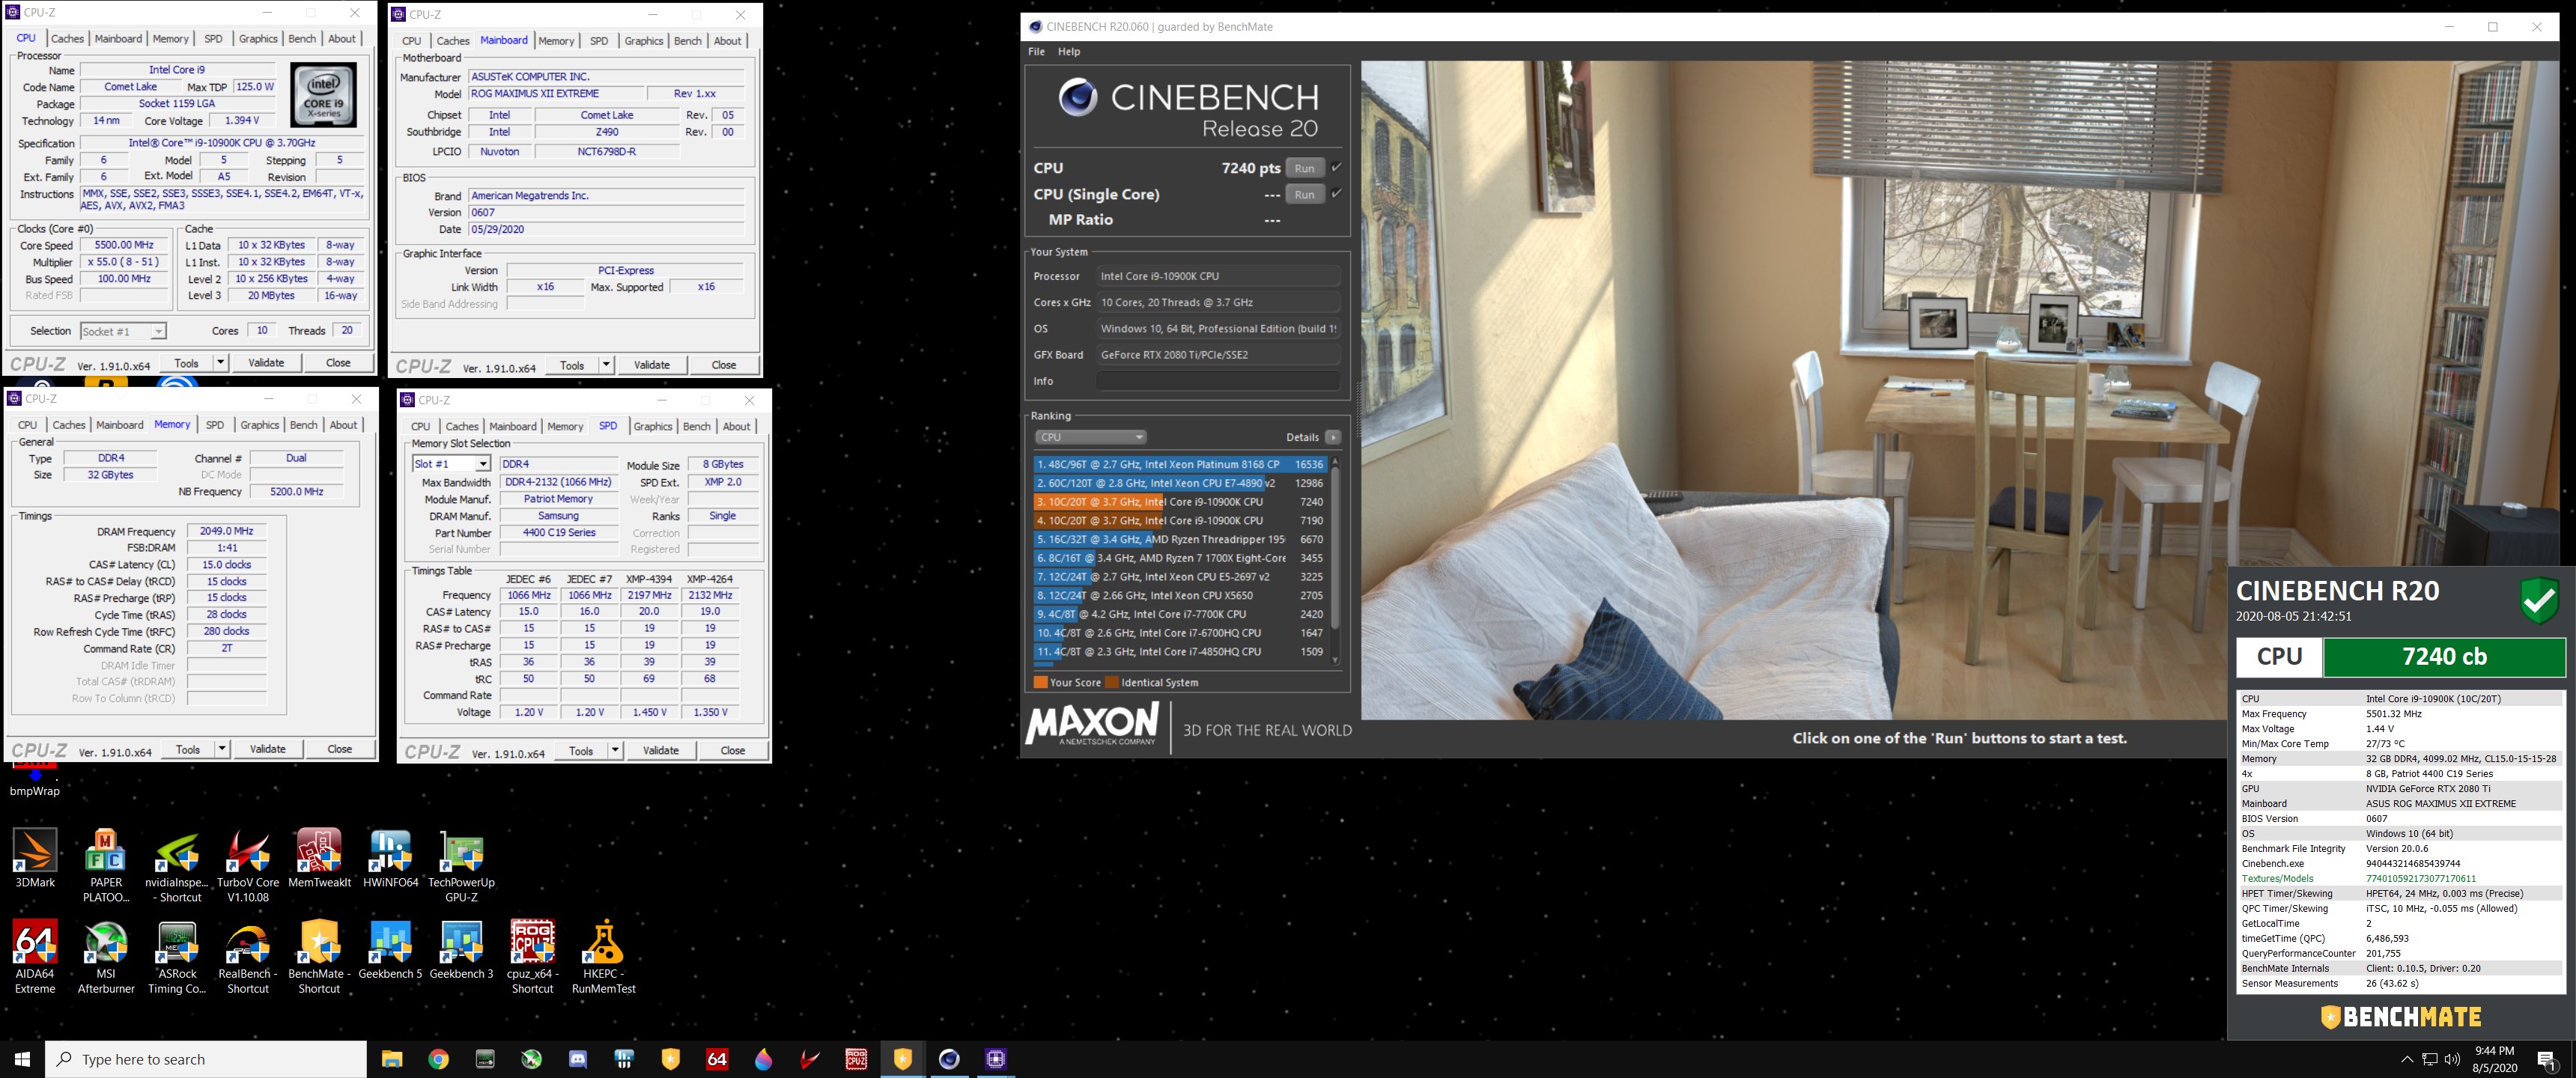Open the cpuz_x64 shortcut on the desktop
The image size is (2576, 1078).
tap(532, 957)
